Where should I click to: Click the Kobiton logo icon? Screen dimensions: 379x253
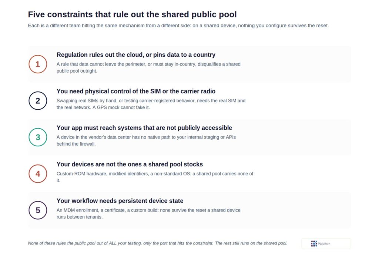(314, 244)
